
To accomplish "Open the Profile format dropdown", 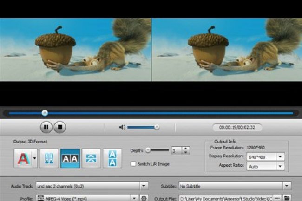I will coord(134,198).
